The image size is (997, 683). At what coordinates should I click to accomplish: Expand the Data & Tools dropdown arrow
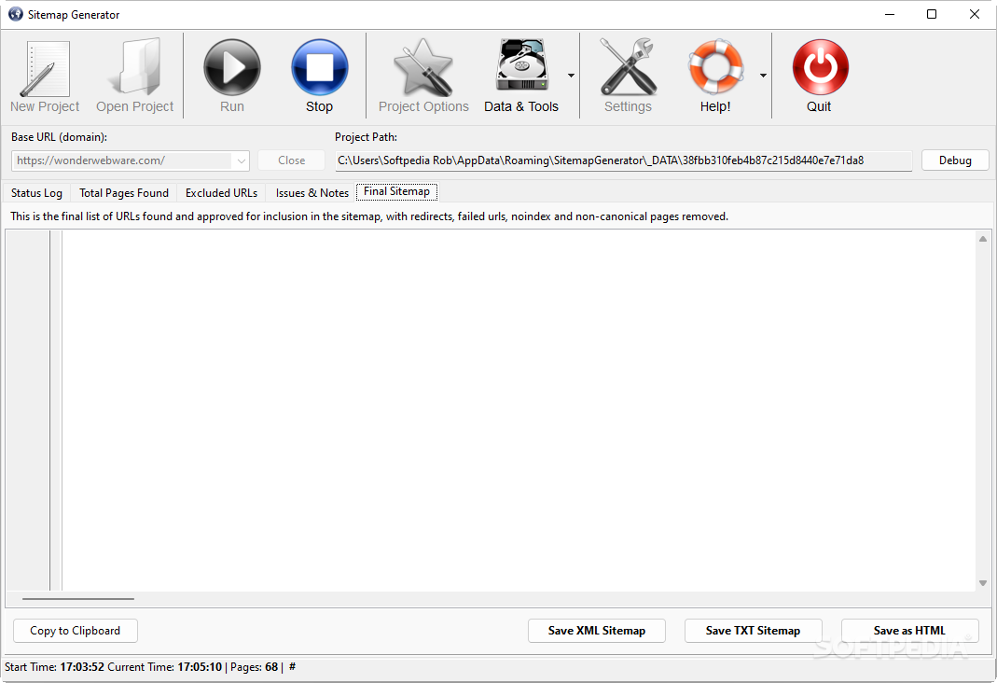[571, 76]
